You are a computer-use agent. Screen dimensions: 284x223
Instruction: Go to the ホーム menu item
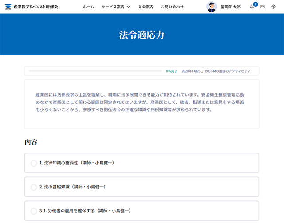(88, 7)
